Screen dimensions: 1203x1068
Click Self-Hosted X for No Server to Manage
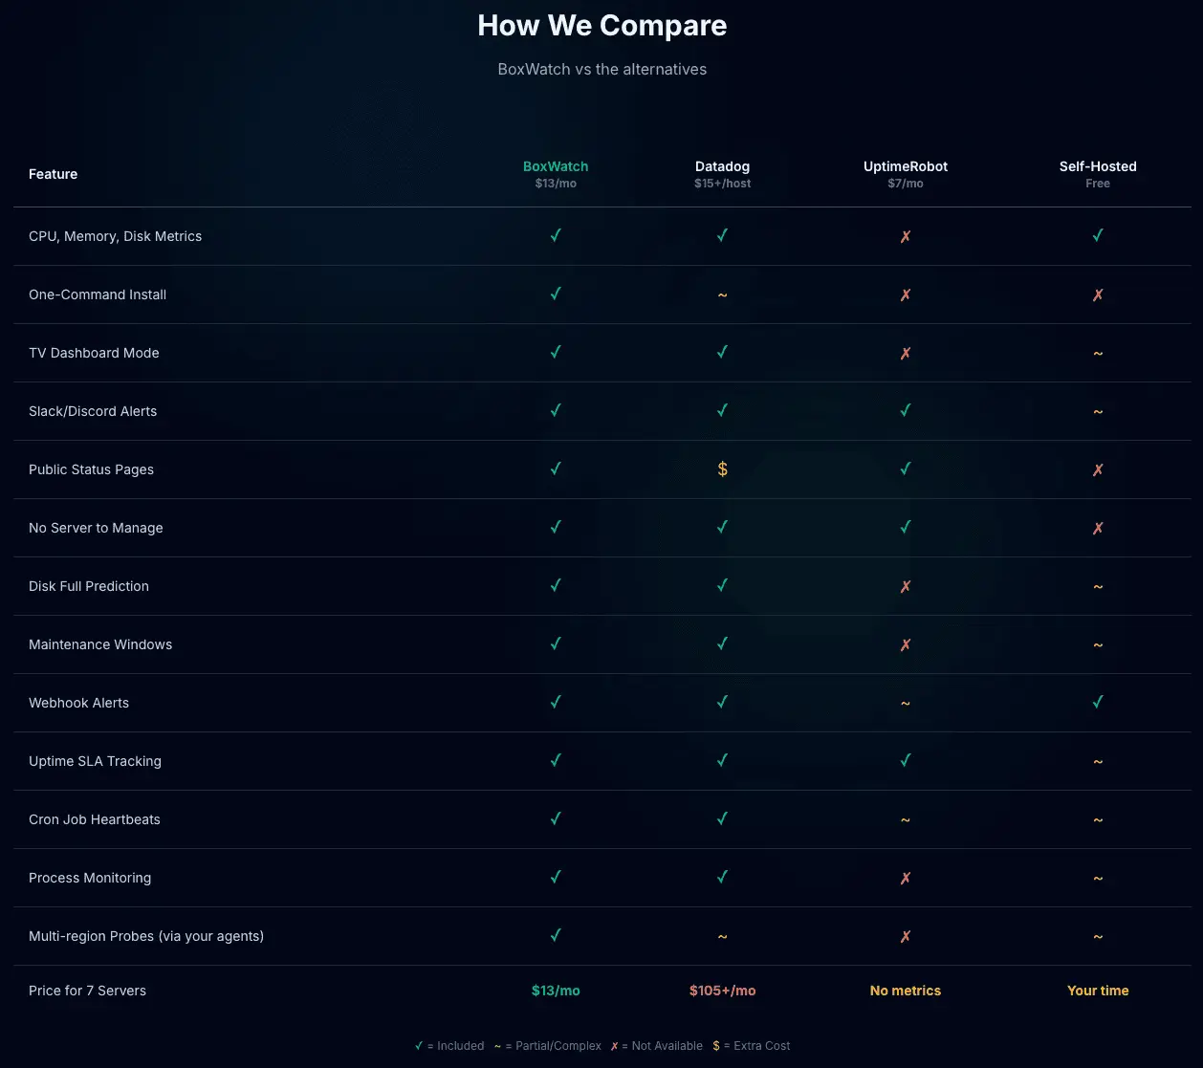point(1098,528)
